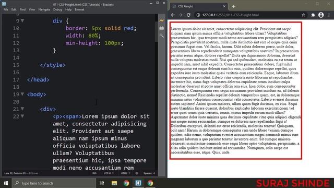The width and height of the screenshot is (334, 188).
Task: Toggle INS insert mode in status bar
Action: pos(94,173)
